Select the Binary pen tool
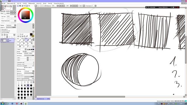 23,46
